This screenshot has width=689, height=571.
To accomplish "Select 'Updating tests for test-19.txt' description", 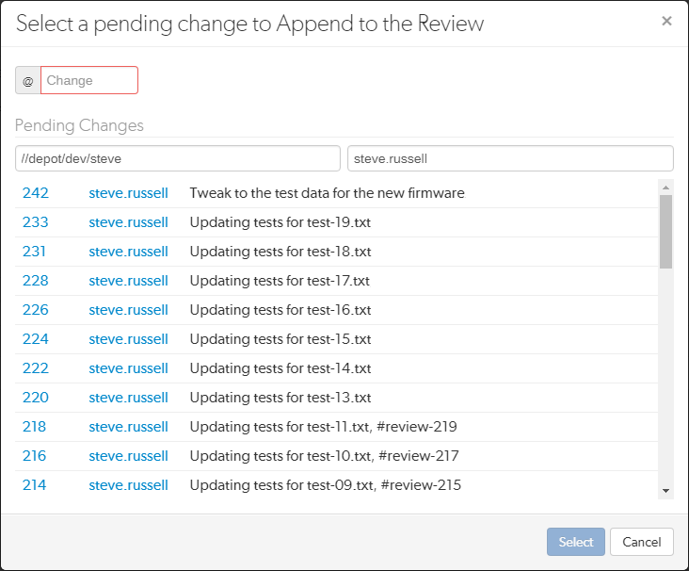I will [x=280, y=222].
